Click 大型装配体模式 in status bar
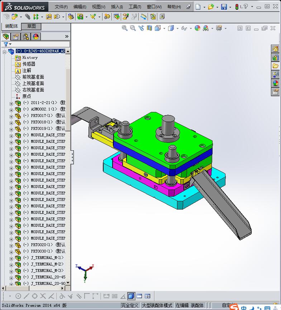The image size is (281, 310). coord(157,305)
